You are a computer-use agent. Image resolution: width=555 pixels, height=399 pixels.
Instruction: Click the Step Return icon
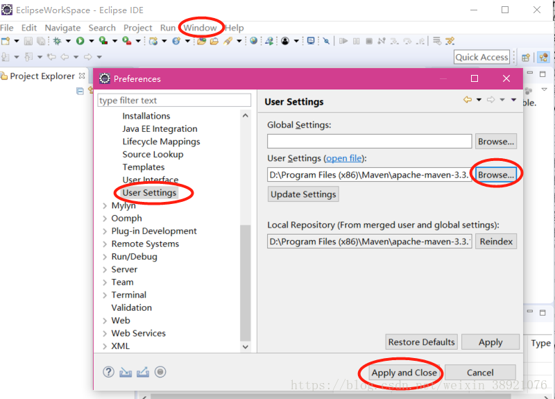420,41
